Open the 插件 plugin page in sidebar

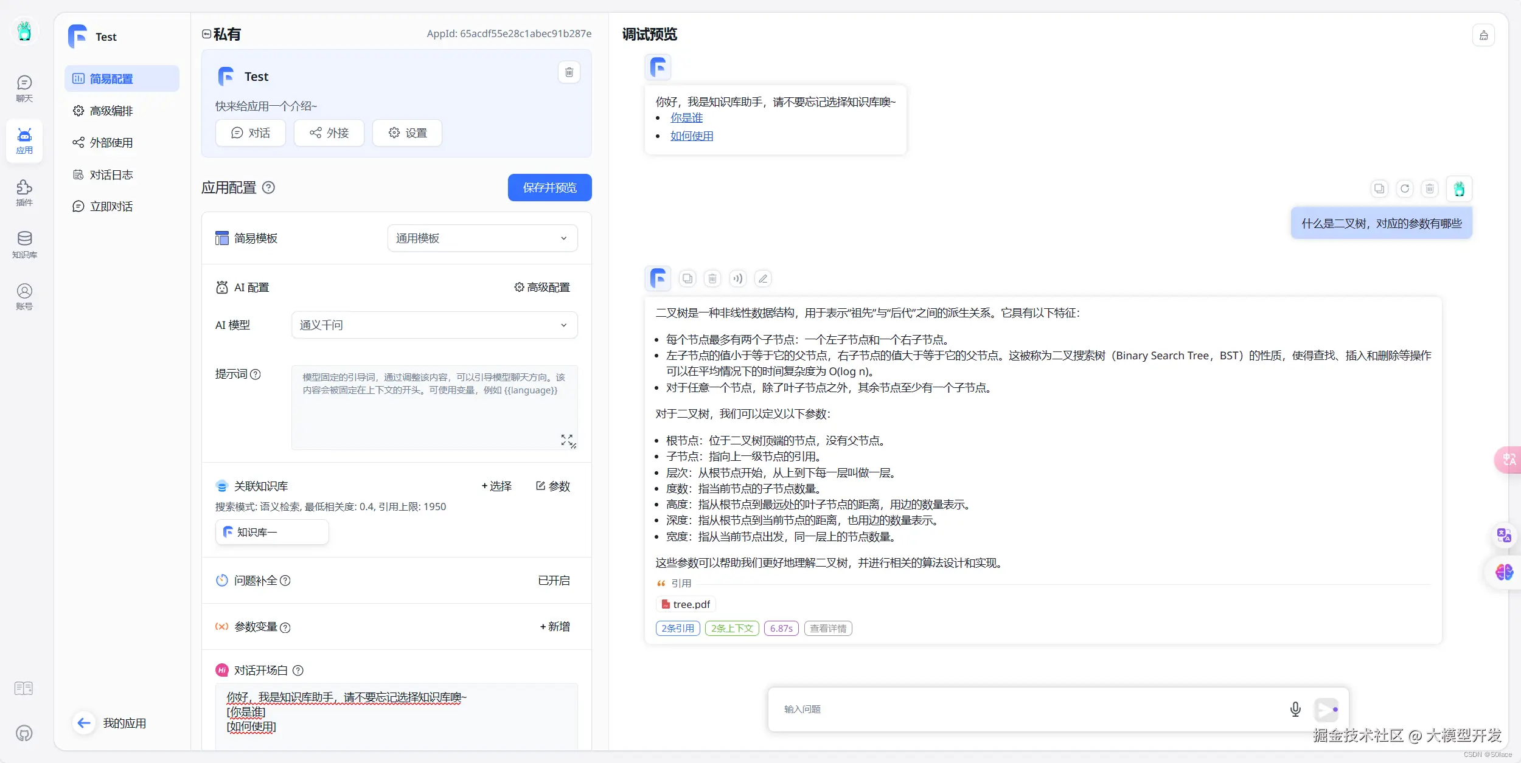tap(24, 192)
